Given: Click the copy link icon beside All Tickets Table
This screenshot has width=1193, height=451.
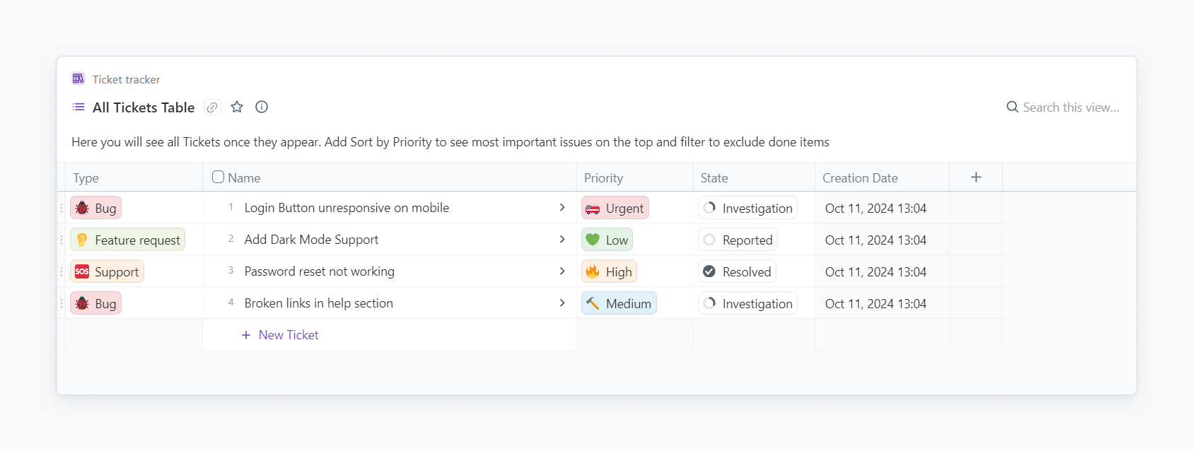Looking at the screenshot, I should coord(212,107).
